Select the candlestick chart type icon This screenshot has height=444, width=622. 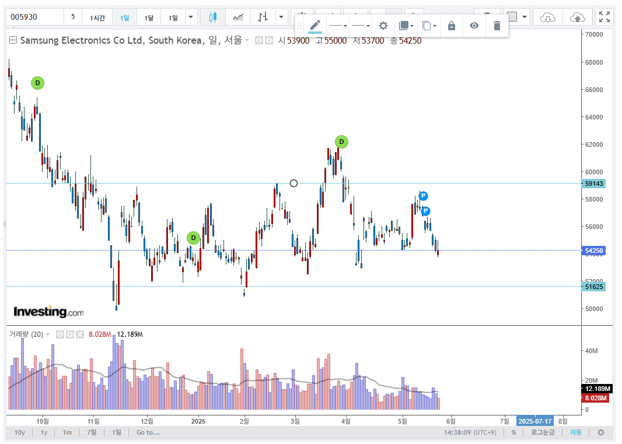[x=213, y=17]
